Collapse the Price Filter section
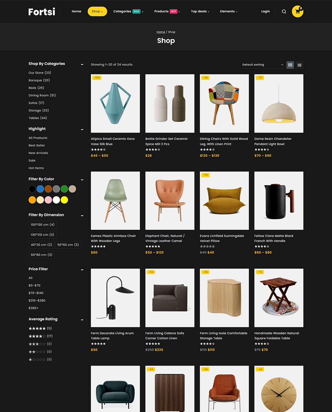 click(82, 270)
